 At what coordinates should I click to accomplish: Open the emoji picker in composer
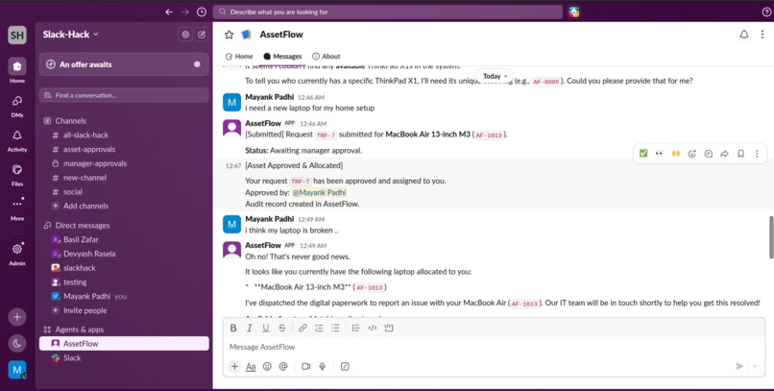pyautogui.click(x=267, y=366)
